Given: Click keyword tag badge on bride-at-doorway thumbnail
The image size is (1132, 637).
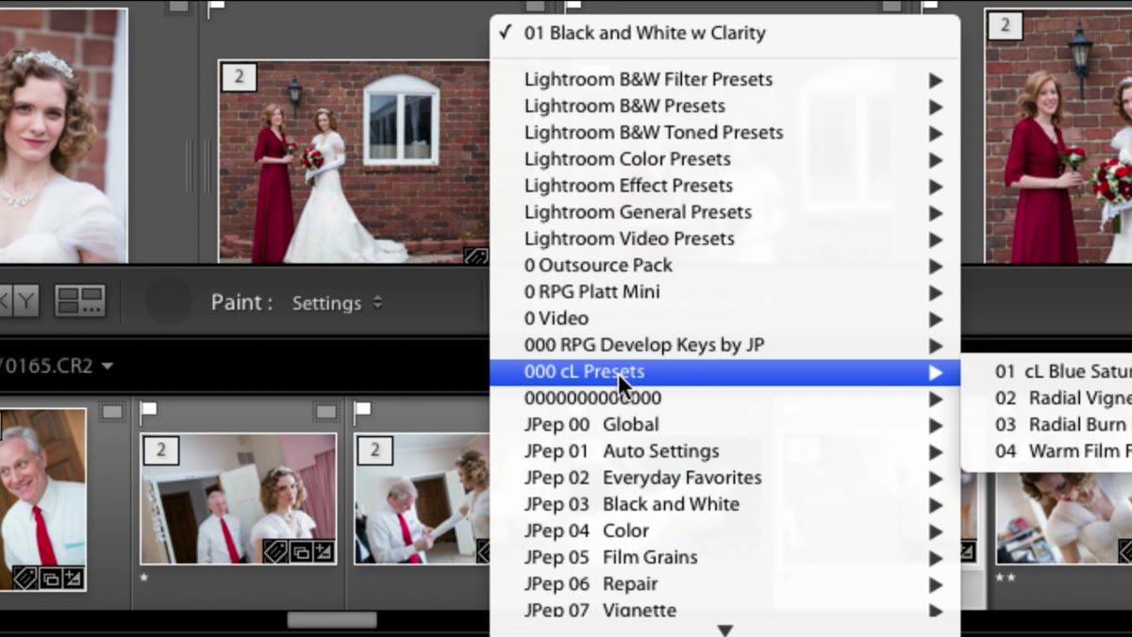Looking at the screenshot, I should coord(275,551).
